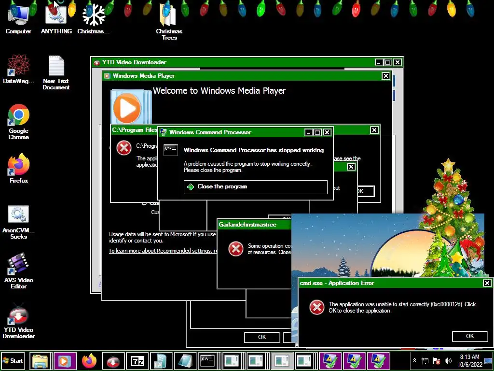Select the New Text Document file
The width and height of the screenshot is (494, 371).
56,72
